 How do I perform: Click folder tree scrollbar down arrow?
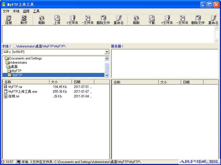107,75
